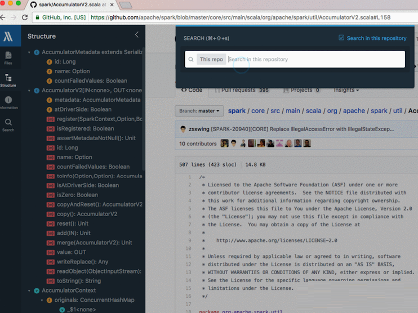
Task: Click the field icon beside countFailedValues: Boolean under AccumulatorMetadata
Action: (50, 81)
